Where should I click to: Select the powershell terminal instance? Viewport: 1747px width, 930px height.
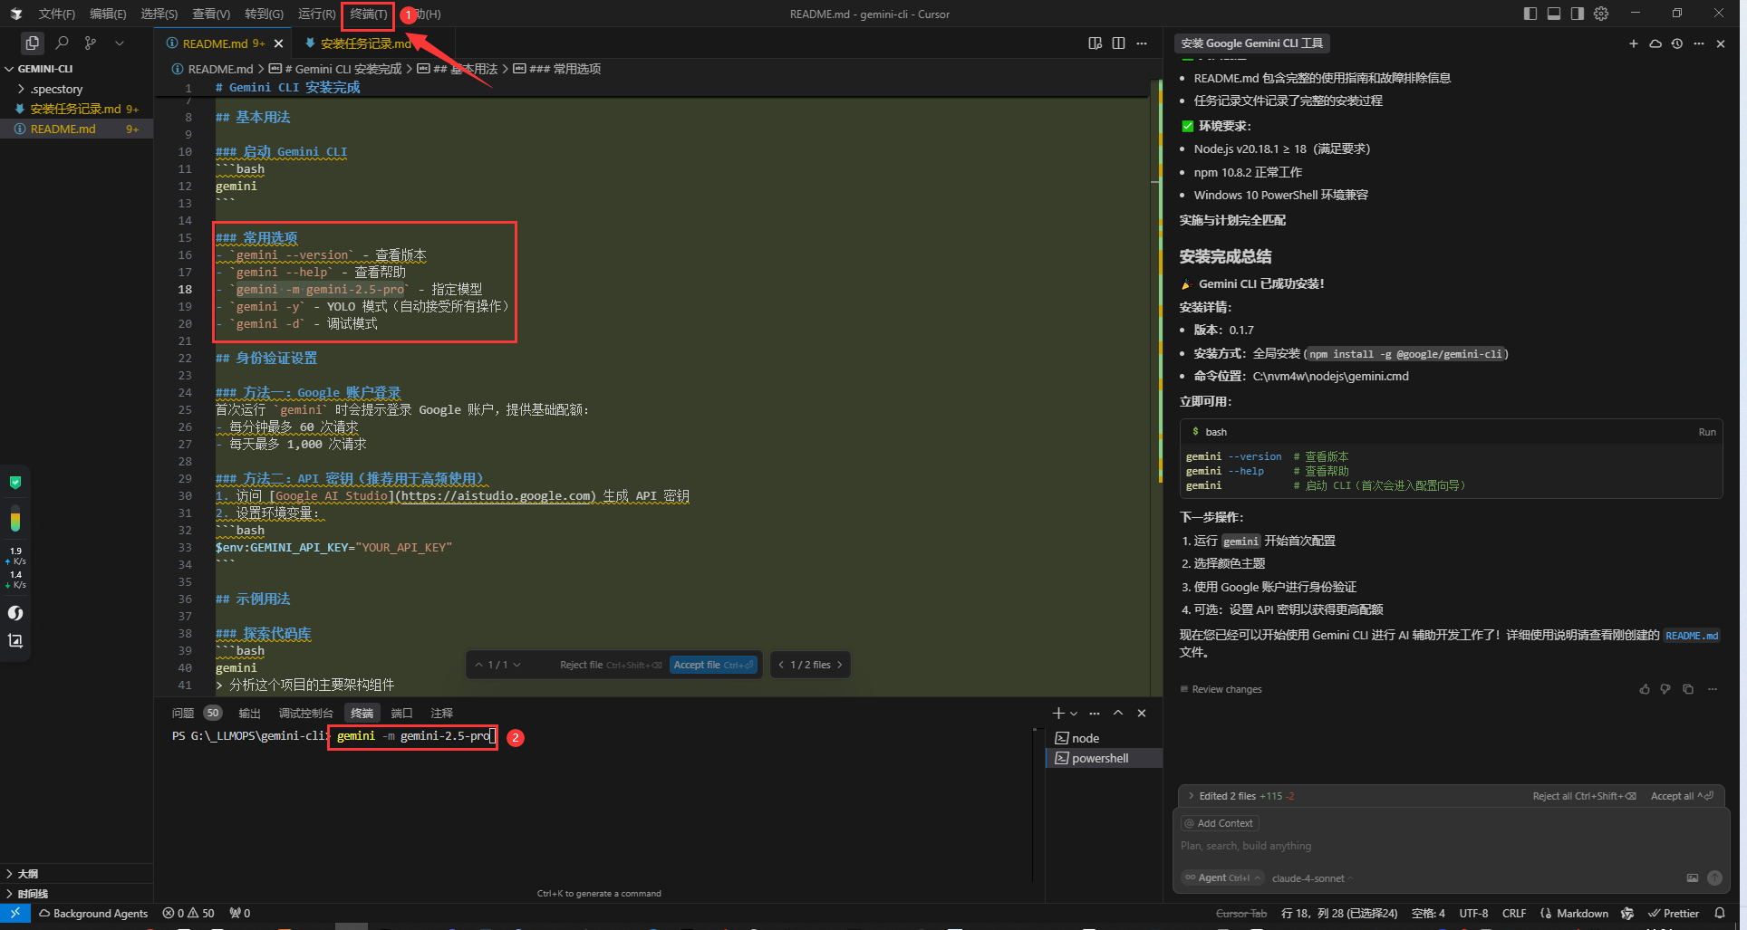(1104, 758)
